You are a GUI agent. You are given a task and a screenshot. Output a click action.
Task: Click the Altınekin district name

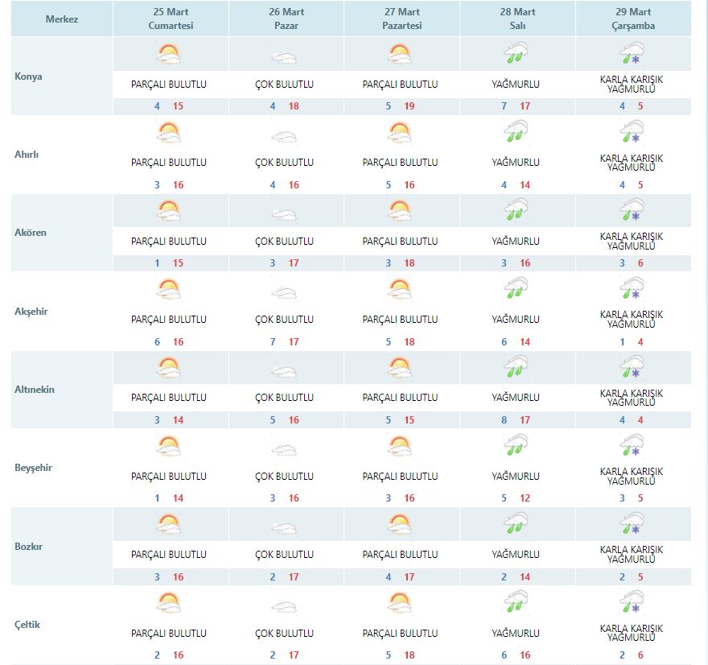coord(35,390)
